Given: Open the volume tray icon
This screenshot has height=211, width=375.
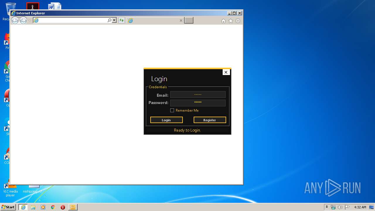Looking at the screenshot, I should tap(340, 207).
